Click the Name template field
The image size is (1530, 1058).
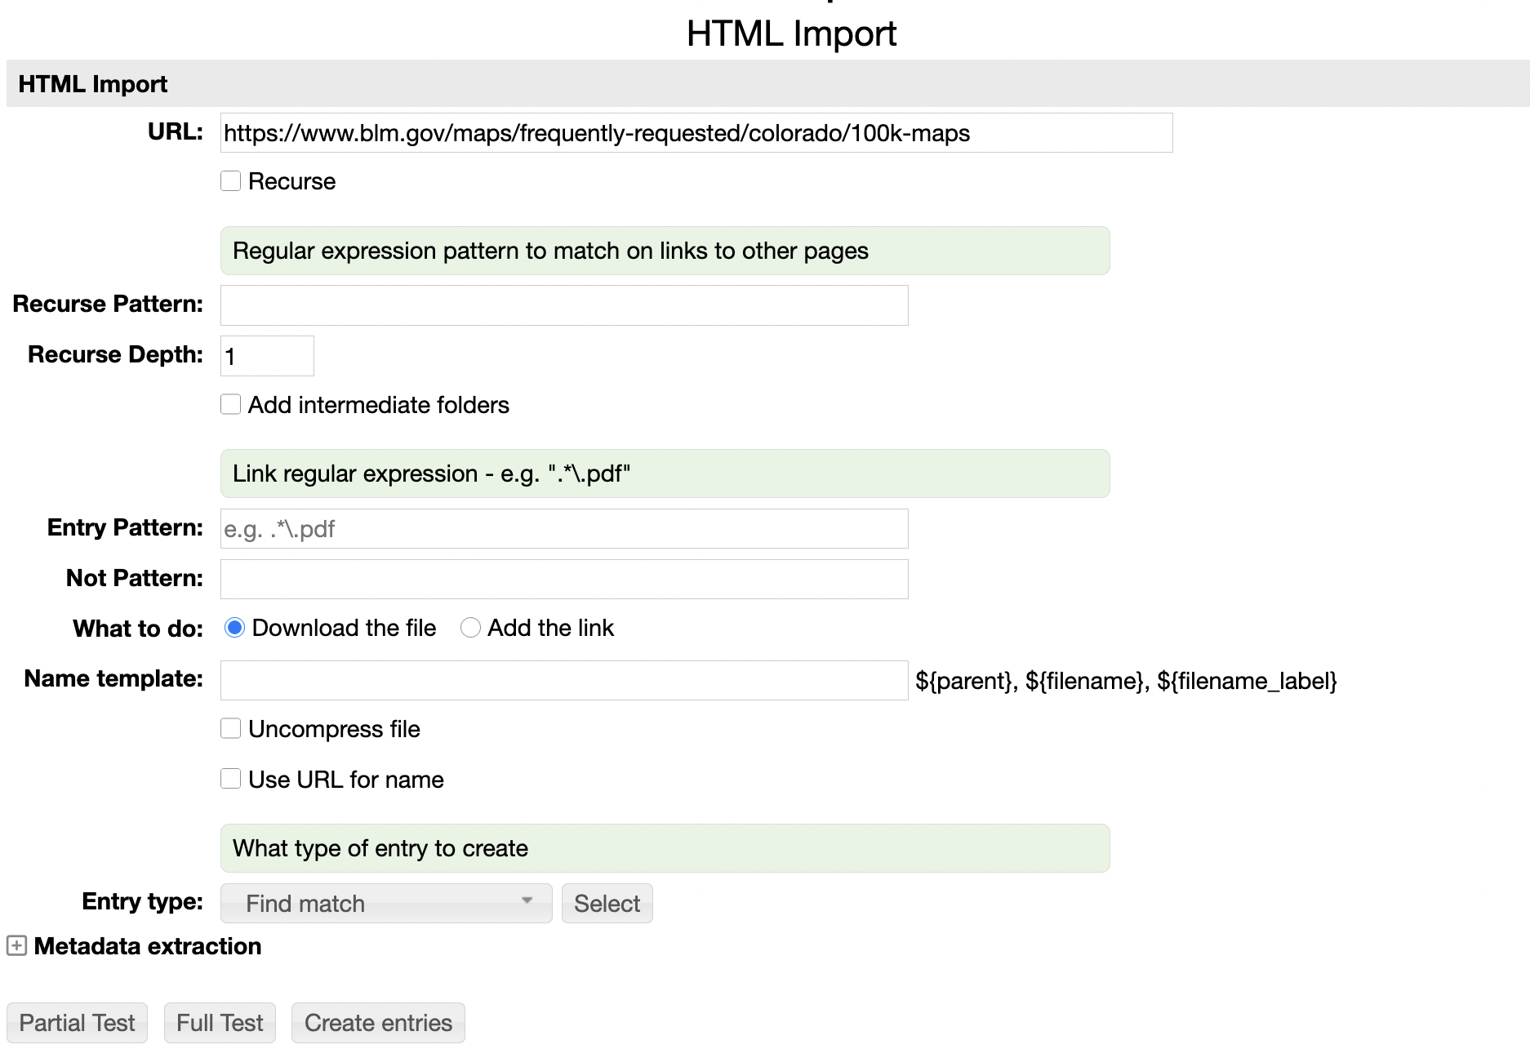coord(563,681)
